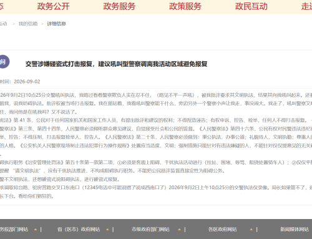Click the line mentioning 第 41 条
Screen dimensions: 312x239
click(x=156, y=120)
